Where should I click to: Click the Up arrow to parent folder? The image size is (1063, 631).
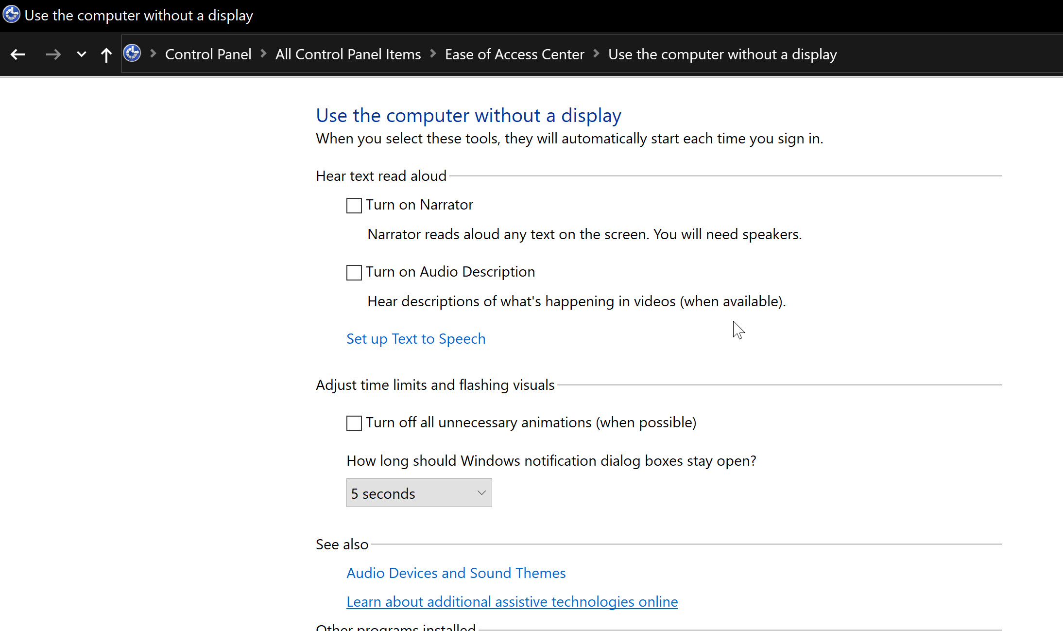106,54
